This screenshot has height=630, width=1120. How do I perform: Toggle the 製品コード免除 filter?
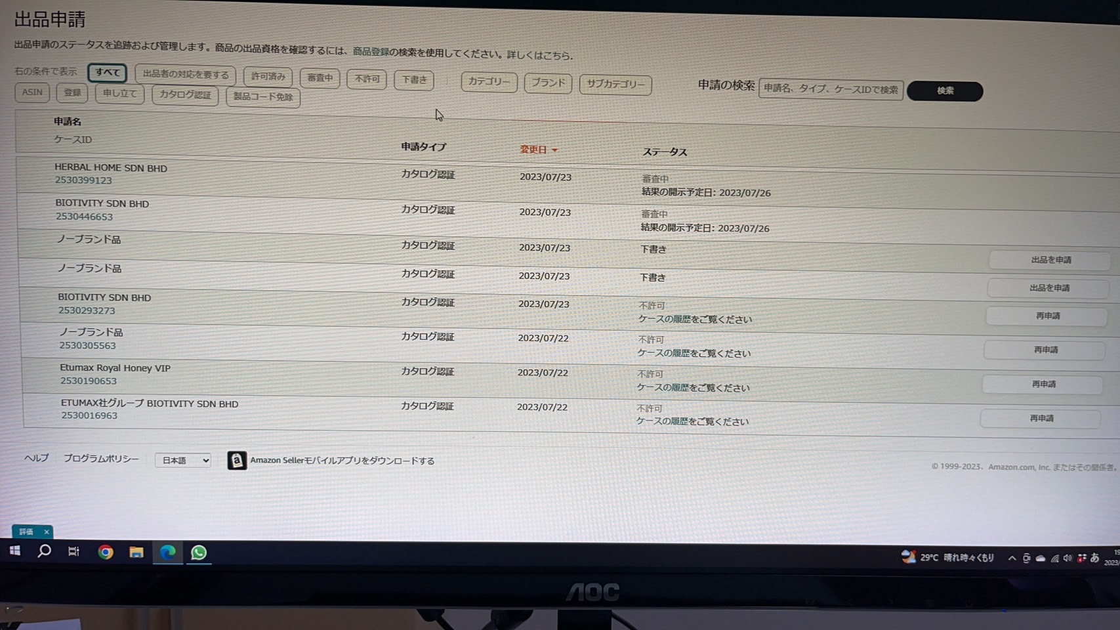pos(263,97)
